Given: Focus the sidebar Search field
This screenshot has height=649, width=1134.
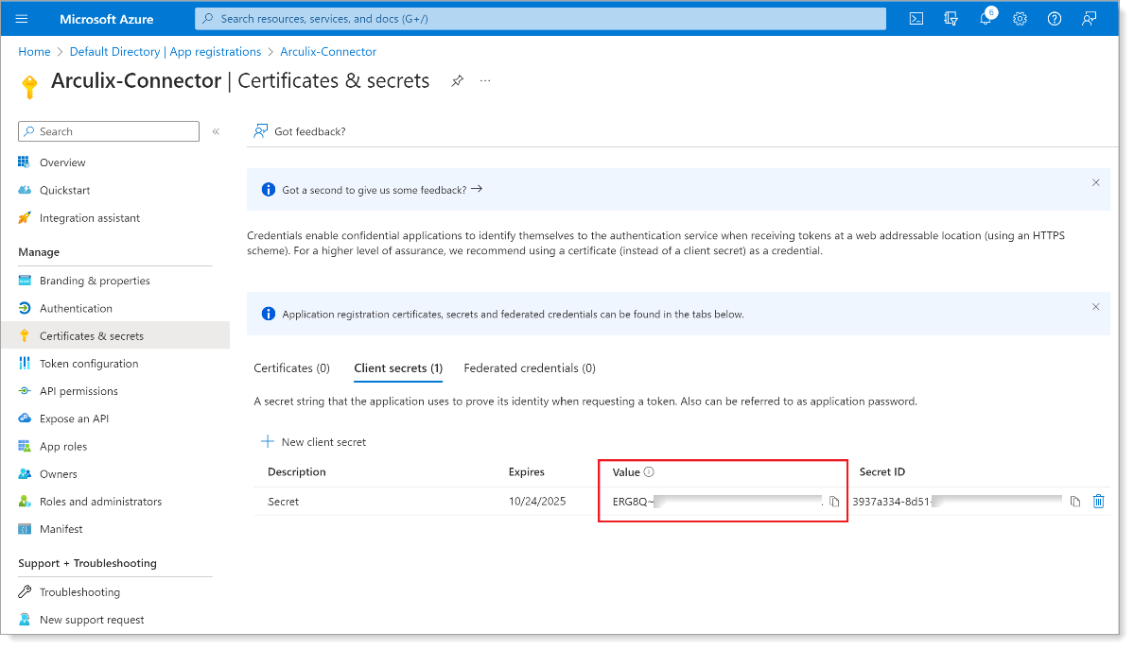Looking at the screenshot, I should coord(109,131).
